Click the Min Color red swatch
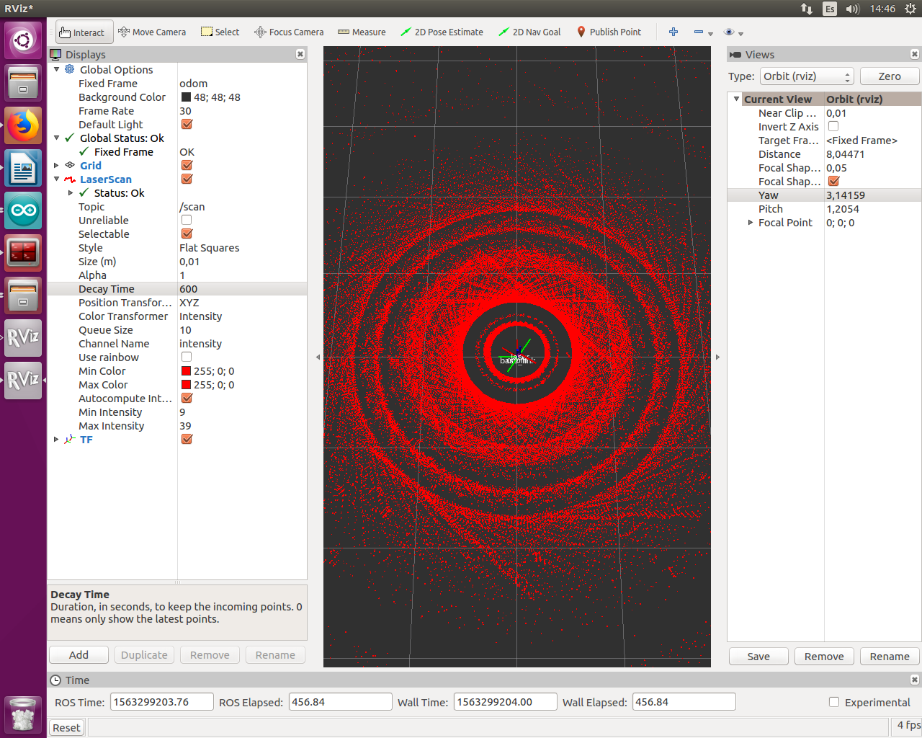The image size is (922, 738). [x=186, y=371]
